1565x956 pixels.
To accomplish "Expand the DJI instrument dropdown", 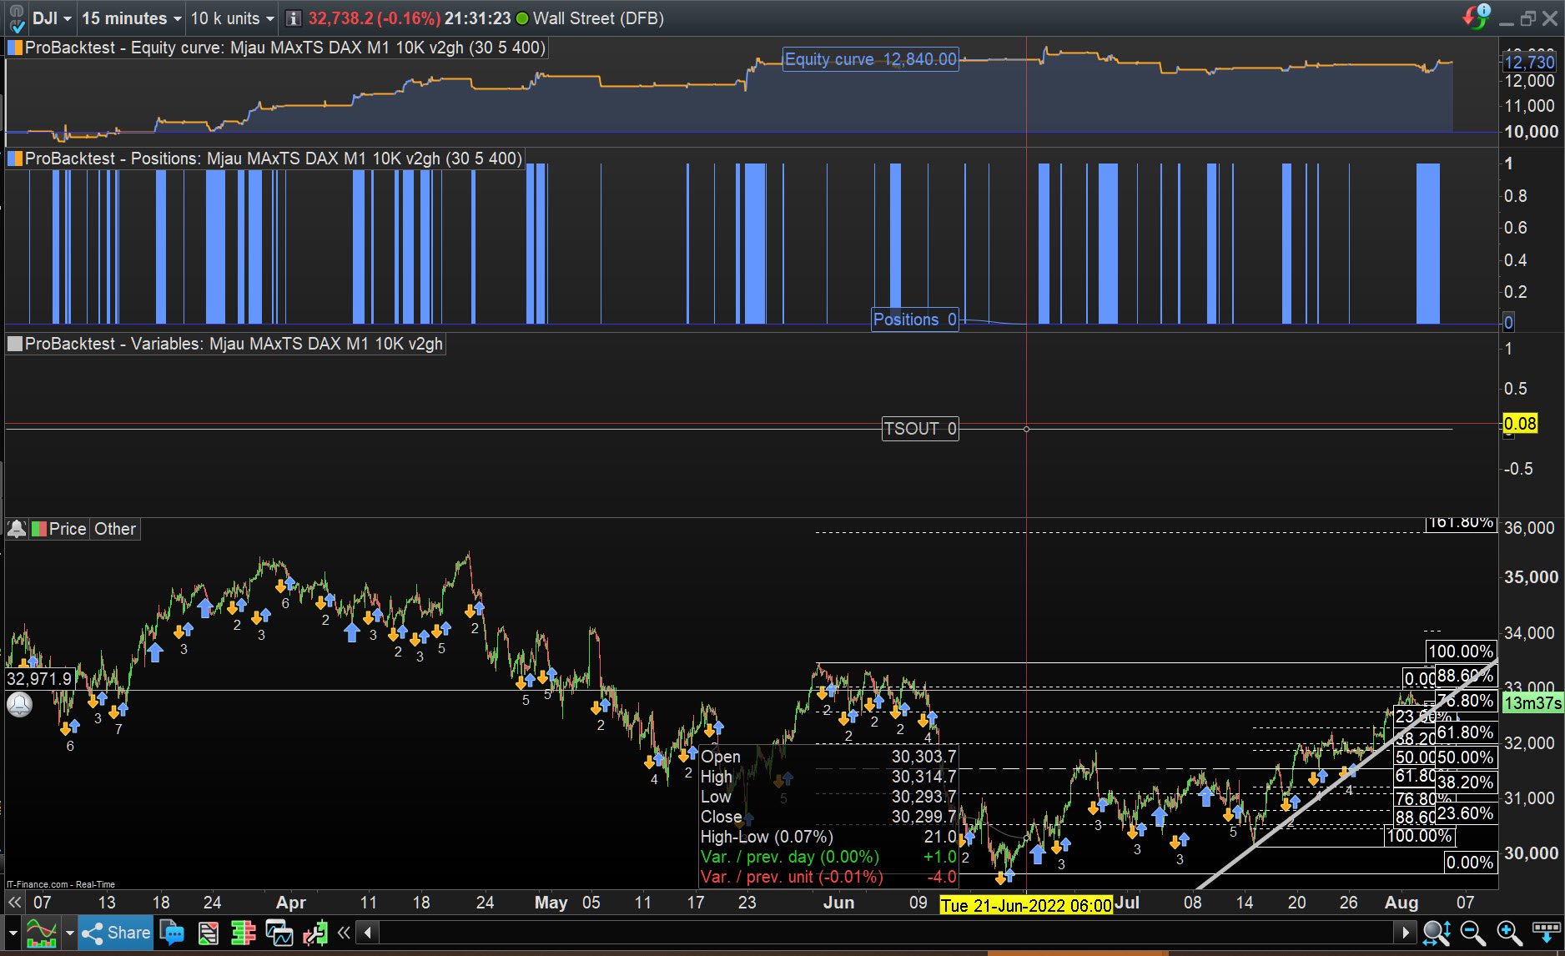I will point(52,18).
